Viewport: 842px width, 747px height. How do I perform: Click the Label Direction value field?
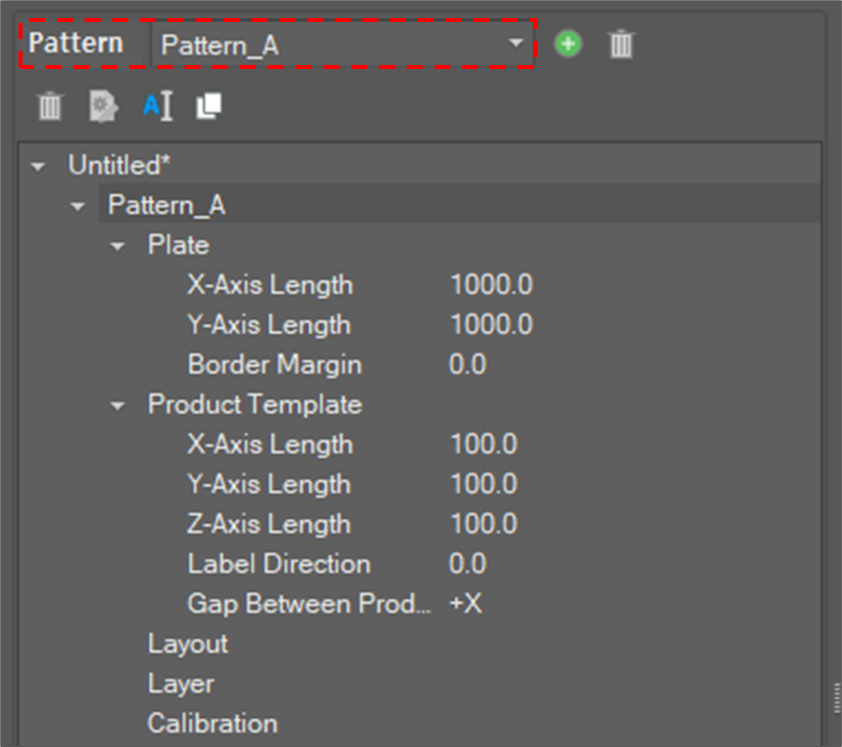pyautogui.click(x=468, y=564)
